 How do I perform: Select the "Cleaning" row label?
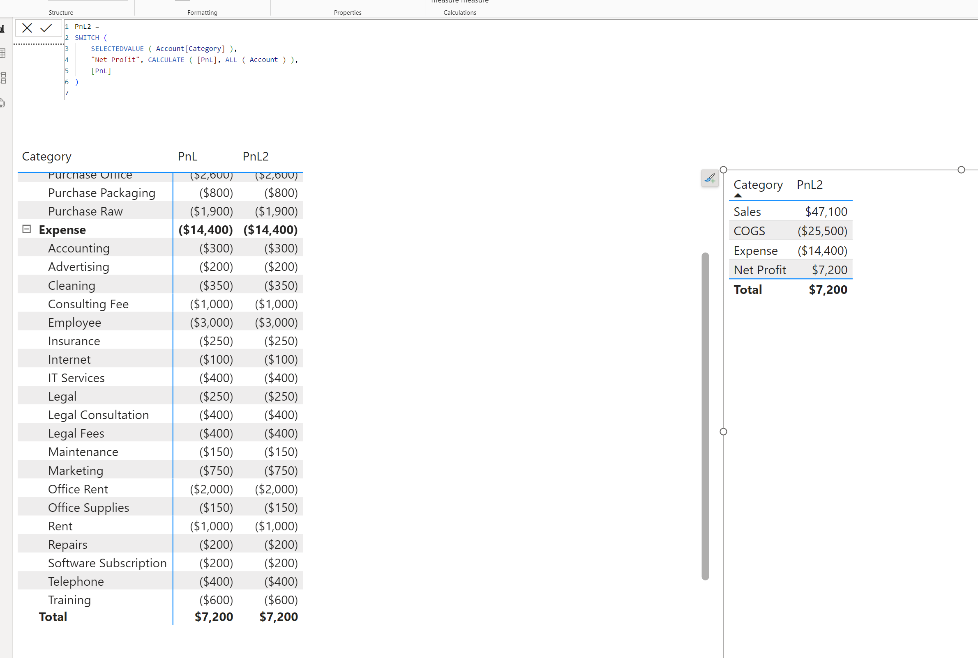coord(72,285)
